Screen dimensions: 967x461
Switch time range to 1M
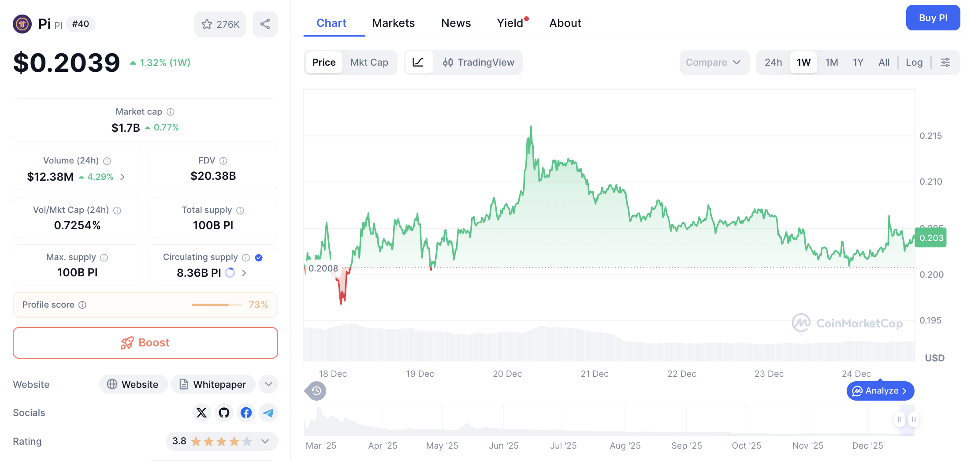[832, 62]
